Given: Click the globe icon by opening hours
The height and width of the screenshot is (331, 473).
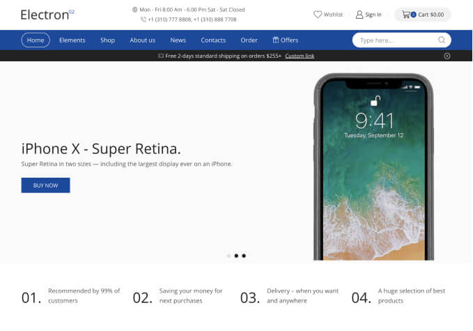Looking at the screenshot, I should click(135, 10).
